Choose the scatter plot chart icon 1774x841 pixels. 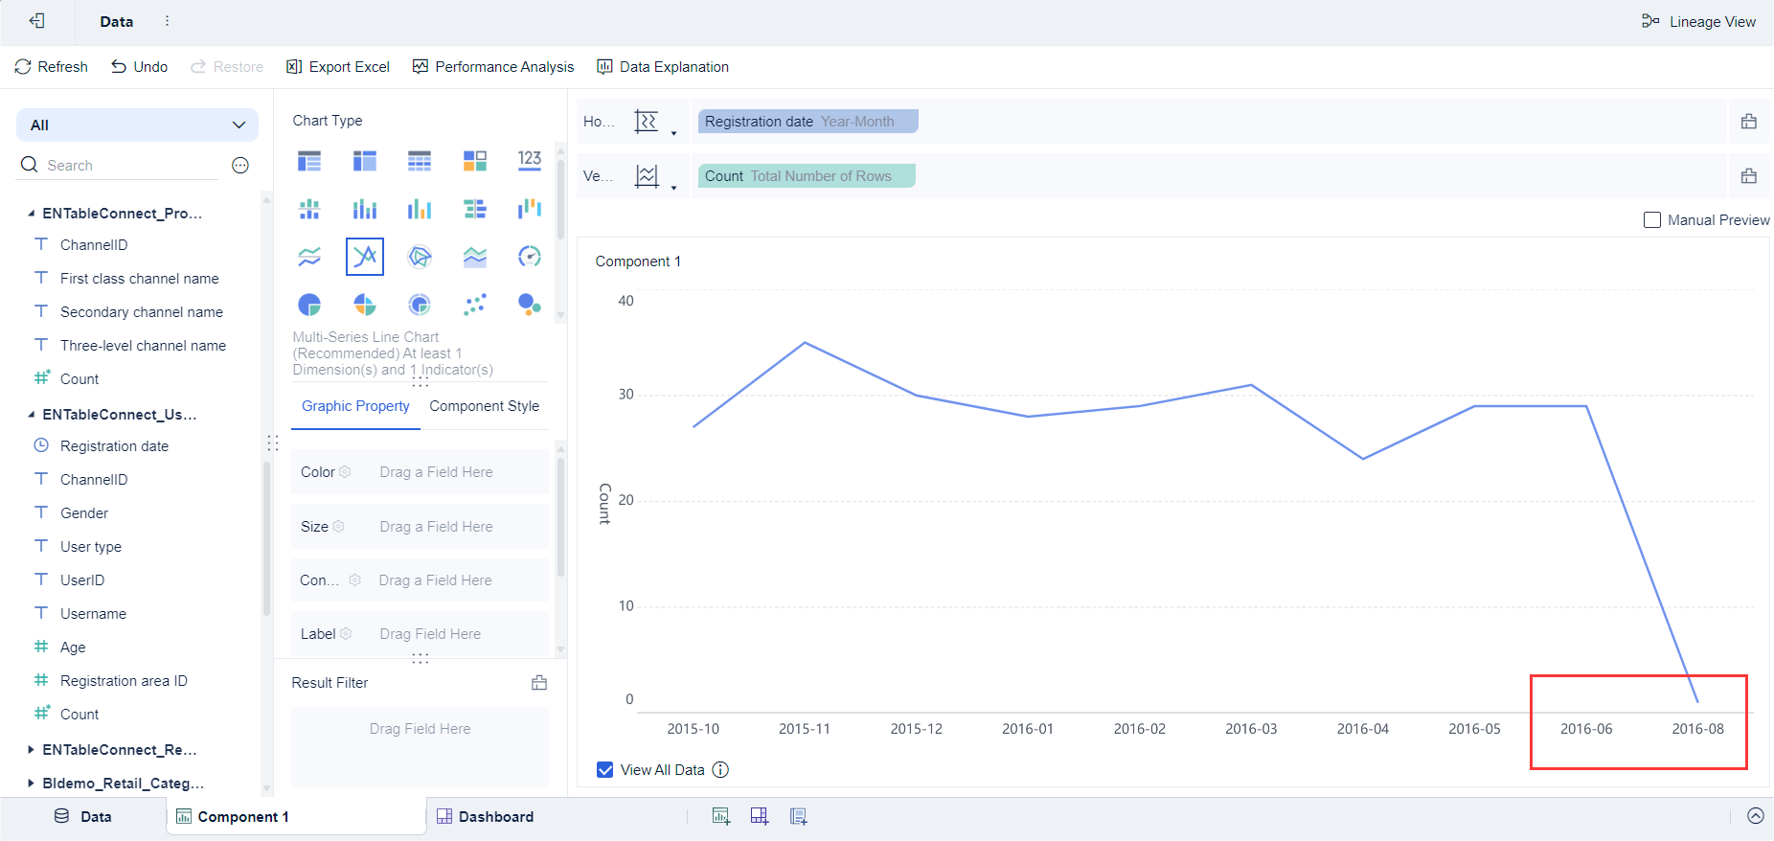tap(474, 305)
